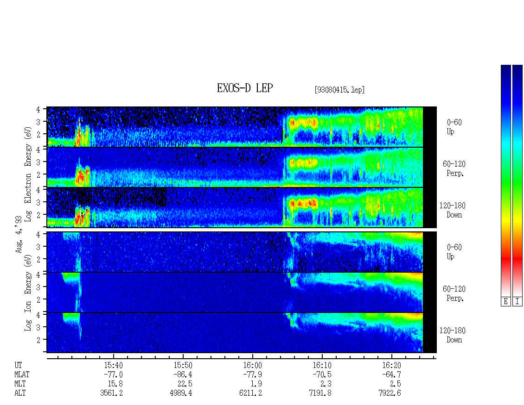
Task: Select the ion 120-180 Down panel label
Action: click(453, 335)
